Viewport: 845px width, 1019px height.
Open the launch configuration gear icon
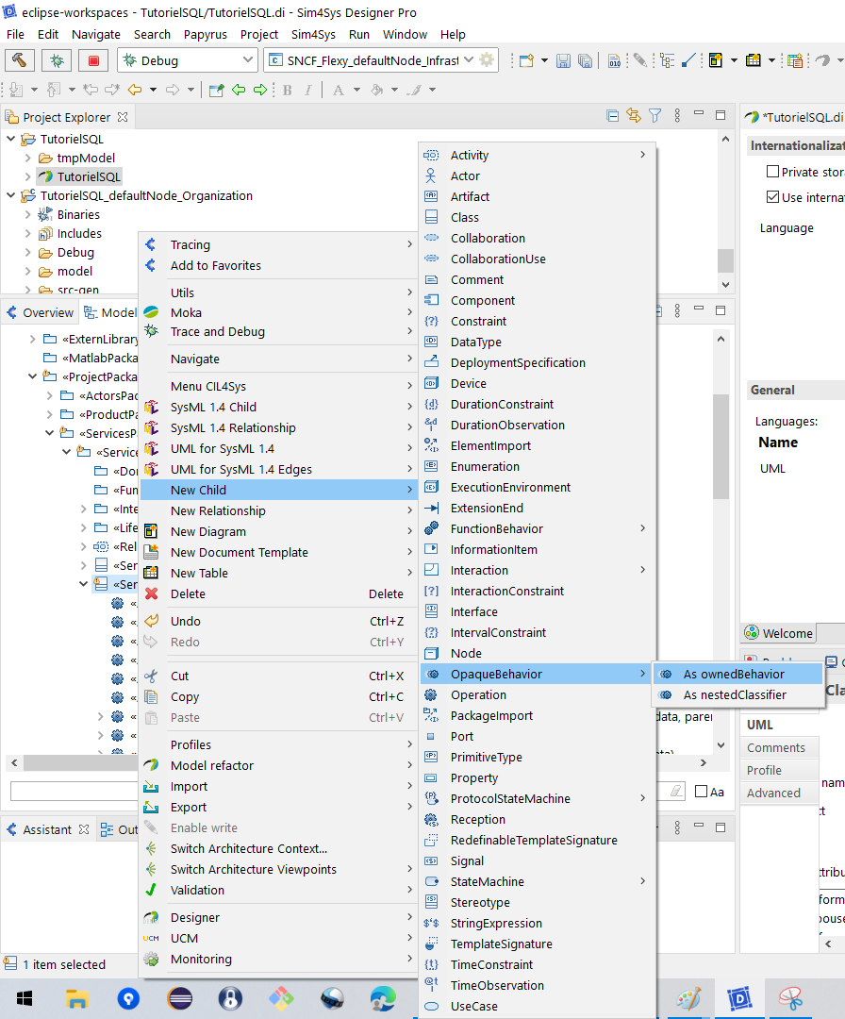pos(487,60)
